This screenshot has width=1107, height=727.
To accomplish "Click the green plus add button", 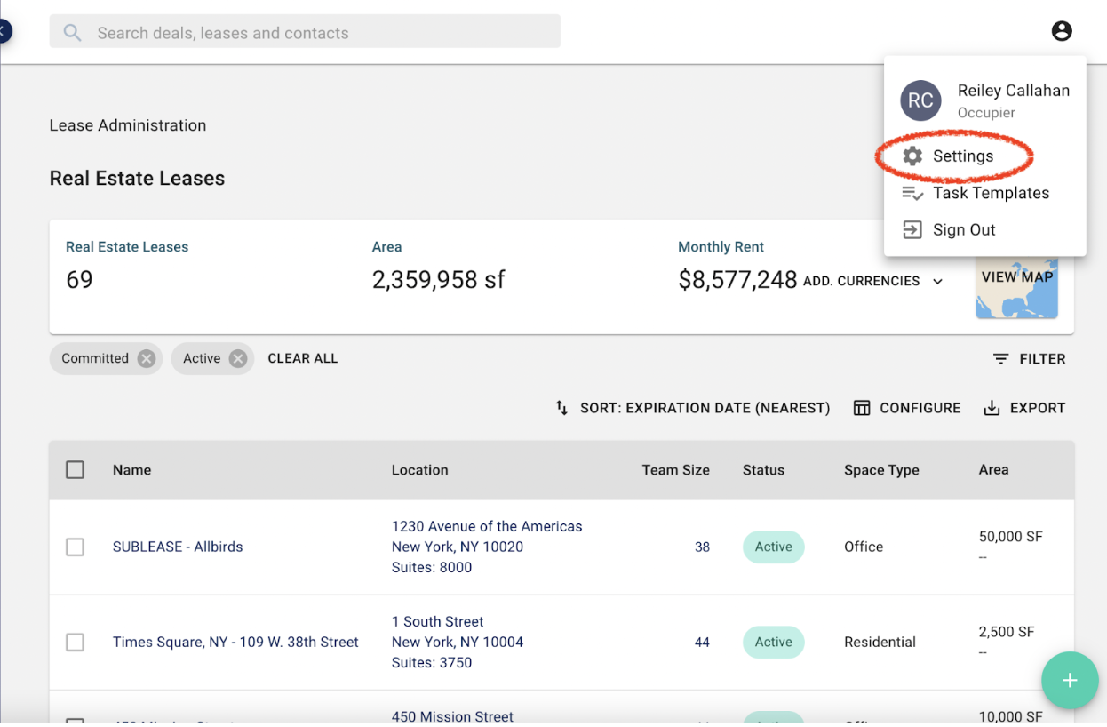I will tap(1069, 681).
